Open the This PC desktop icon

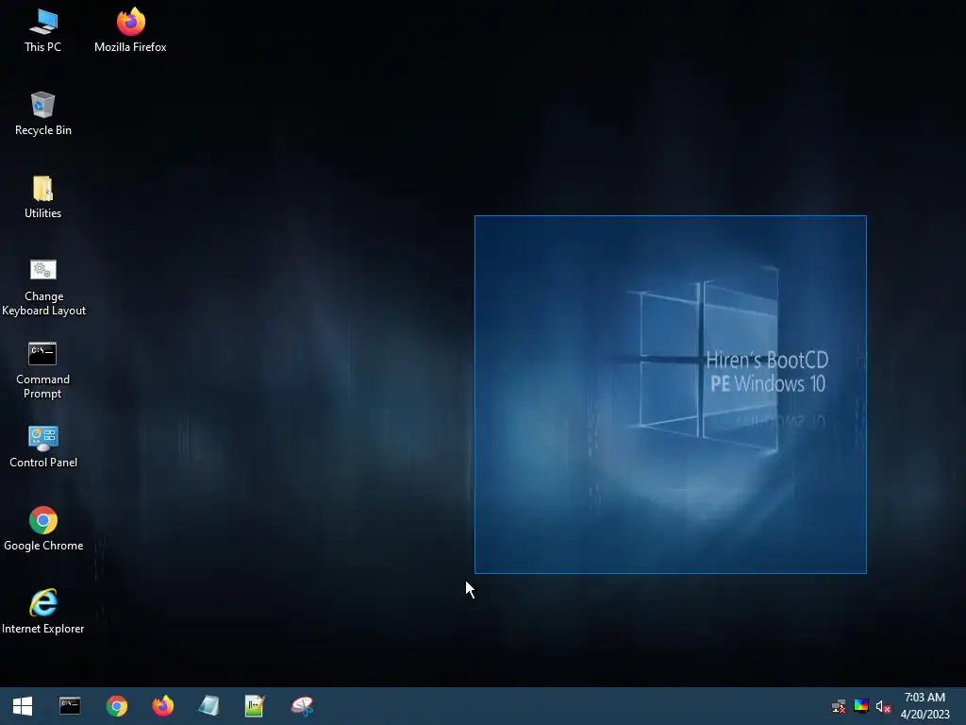(x=43, y=31)
